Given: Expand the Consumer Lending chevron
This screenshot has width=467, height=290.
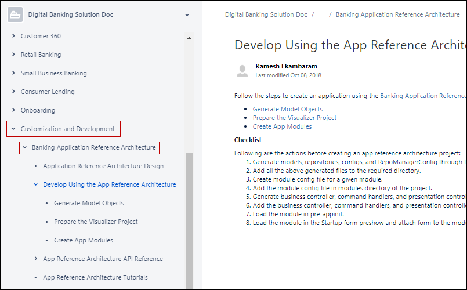Looking at the screenshot, I should (x=13, y=92).
